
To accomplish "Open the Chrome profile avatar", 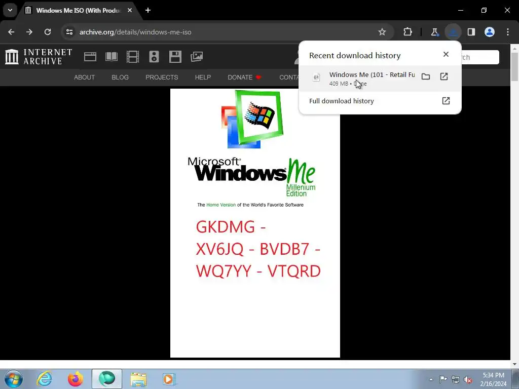I will coord(490,32).
